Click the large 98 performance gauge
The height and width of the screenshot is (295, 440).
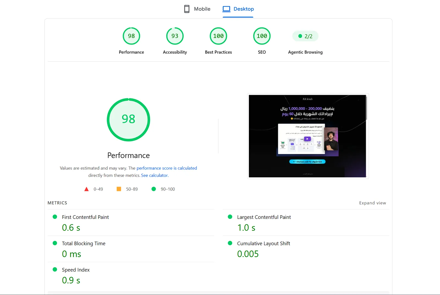point(128,120)
